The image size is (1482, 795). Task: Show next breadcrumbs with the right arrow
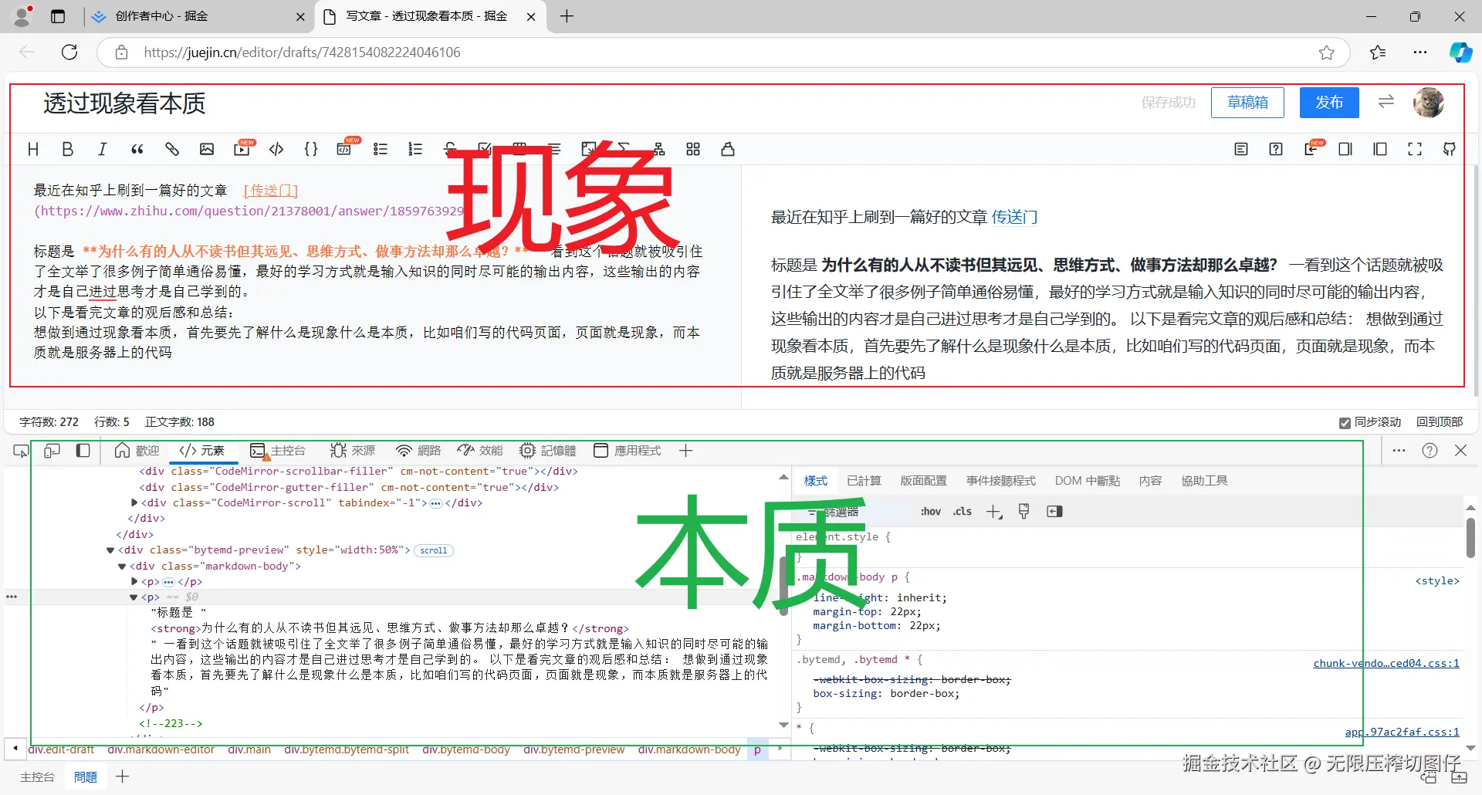pos(780,748)
